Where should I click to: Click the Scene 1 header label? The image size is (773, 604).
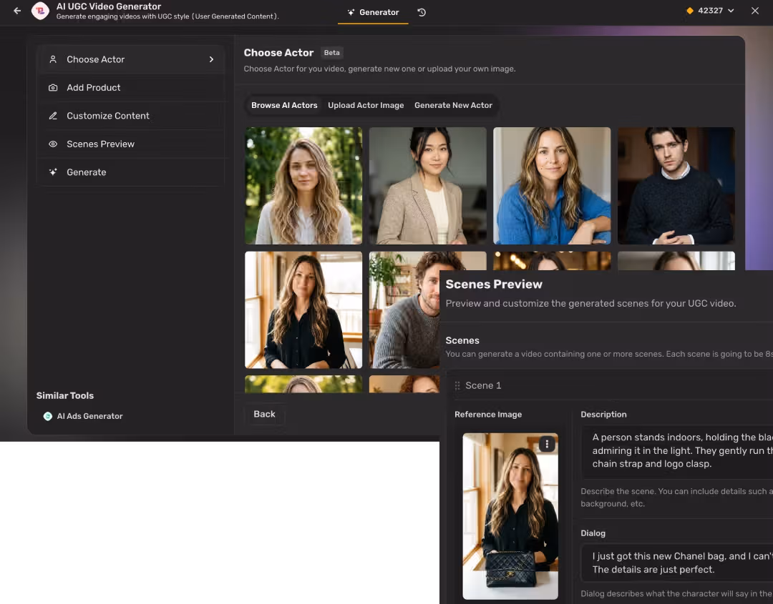[x=483, y=385]
